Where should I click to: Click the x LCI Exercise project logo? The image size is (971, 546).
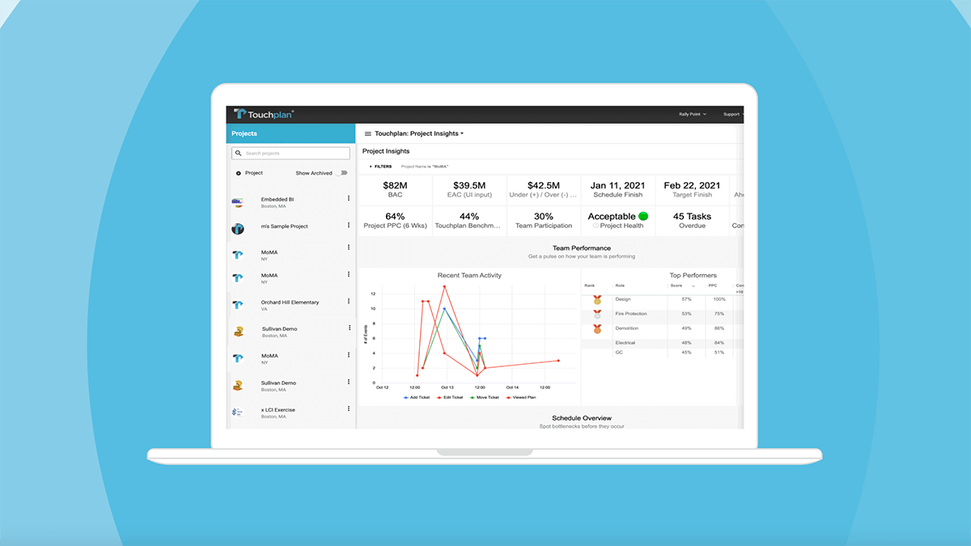pos(238,413)
